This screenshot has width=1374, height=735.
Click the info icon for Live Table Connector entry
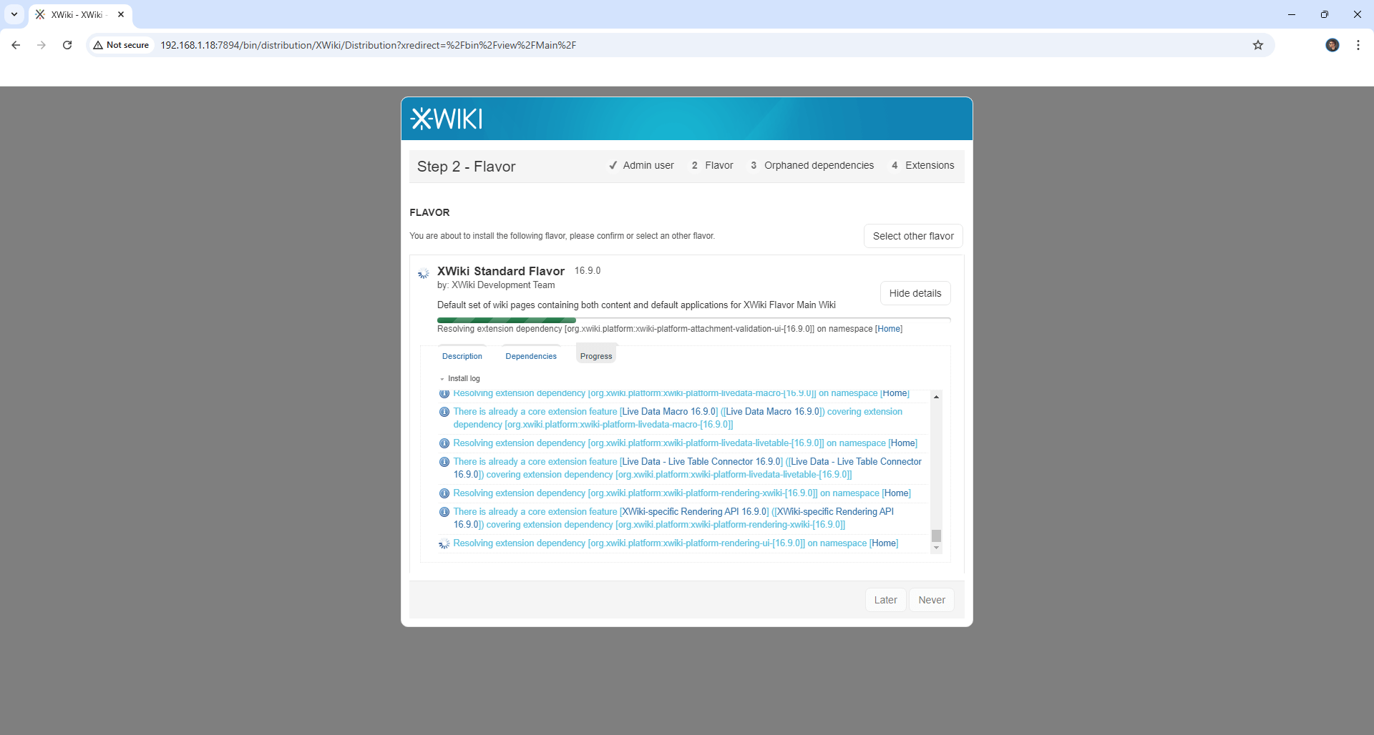444,462
